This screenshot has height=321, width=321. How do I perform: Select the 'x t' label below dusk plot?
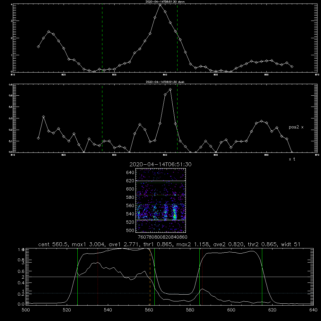(292, 159)
